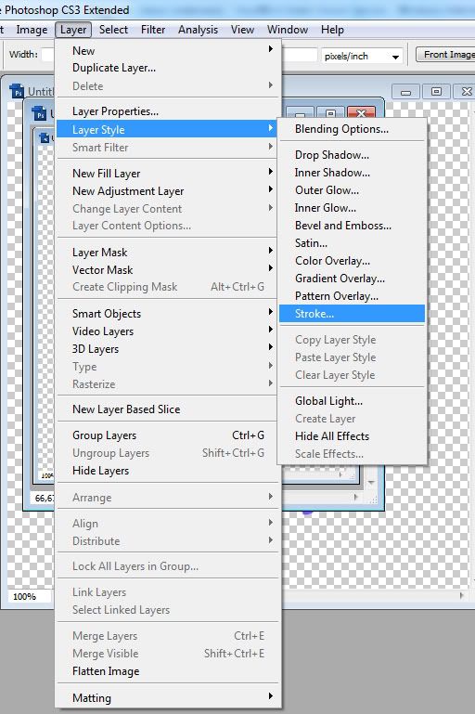Viewport: 475px width, 714px height.
Task: Expand the New submenu
Action: (167, 50)
